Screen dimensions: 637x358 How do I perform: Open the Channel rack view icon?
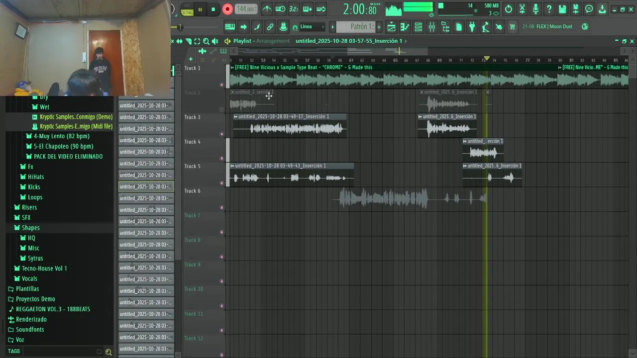point(419,27)
